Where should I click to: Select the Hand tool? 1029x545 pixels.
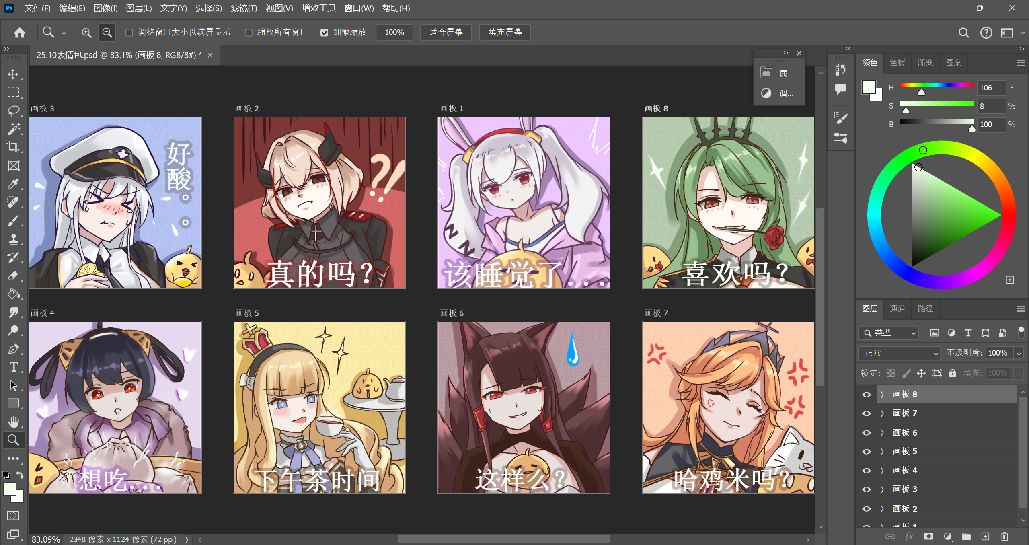coord(13,422)
